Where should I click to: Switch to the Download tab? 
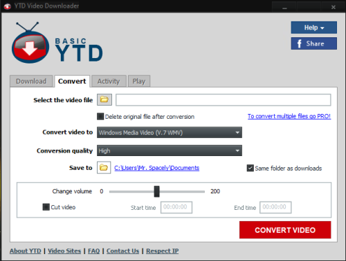[31, 81]
